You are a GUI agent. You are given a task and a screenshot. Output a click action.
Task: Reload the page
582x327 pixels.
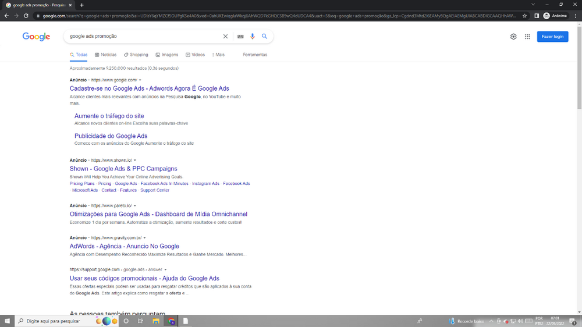pyautogui.click(x=26, y=16)
